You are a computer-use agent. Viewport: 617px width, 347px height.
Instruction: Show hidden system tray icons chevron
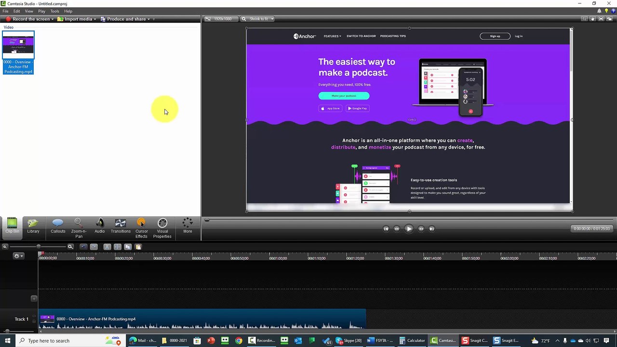(557, 341)
